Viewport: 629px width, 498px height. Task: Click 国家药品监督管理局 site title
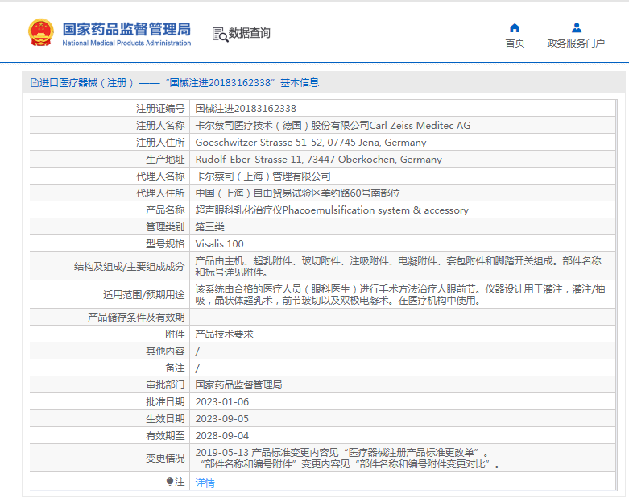tap(126, 29)
